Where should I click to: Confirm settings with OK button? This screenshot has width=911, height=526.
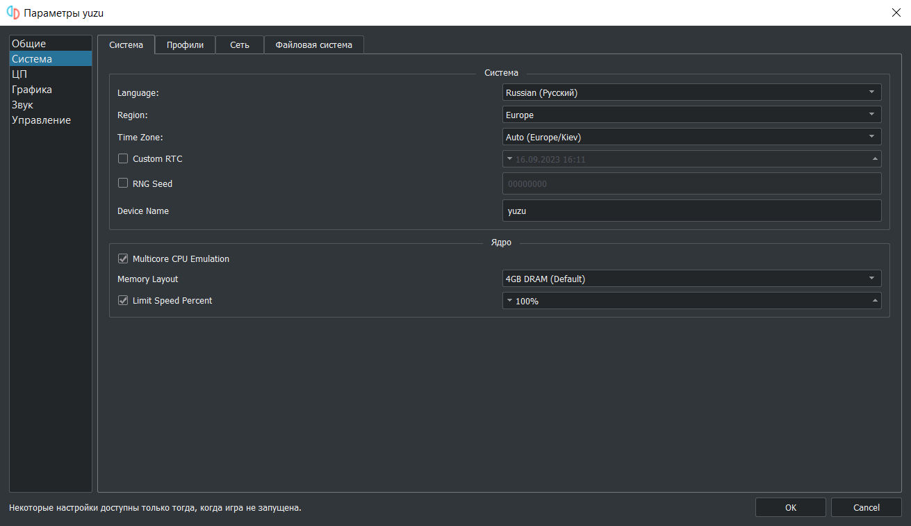point(791,507)
